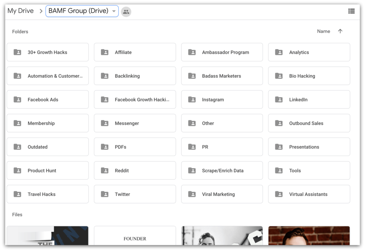365x251 pixels.
Task: Go back to My Drive breadcrumb
Action: [20, 11]
